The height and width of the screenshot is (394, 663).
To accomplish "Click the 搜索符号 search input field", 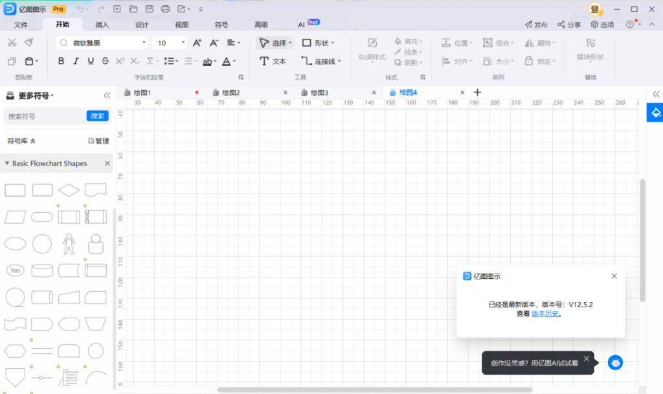I will (45, 116).
